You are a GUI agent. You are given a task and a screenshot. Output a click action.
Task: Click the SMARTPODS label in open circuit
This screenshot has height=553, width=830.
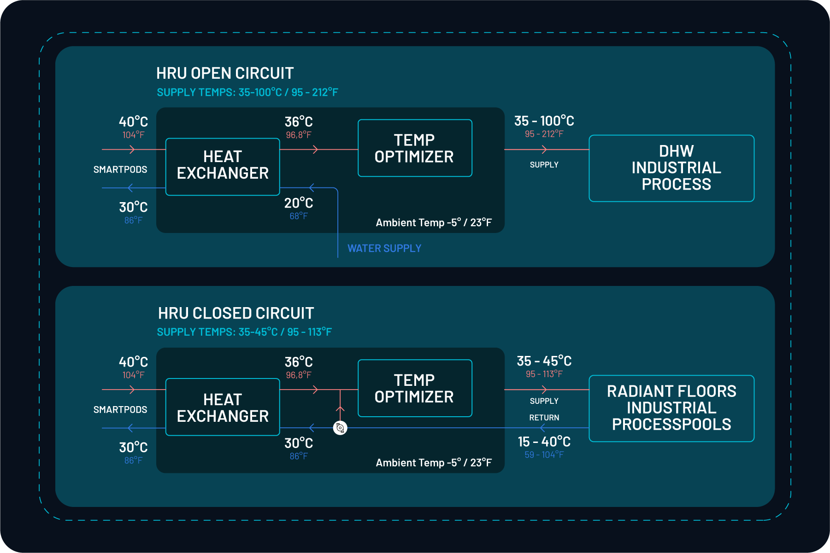point(120,169)
